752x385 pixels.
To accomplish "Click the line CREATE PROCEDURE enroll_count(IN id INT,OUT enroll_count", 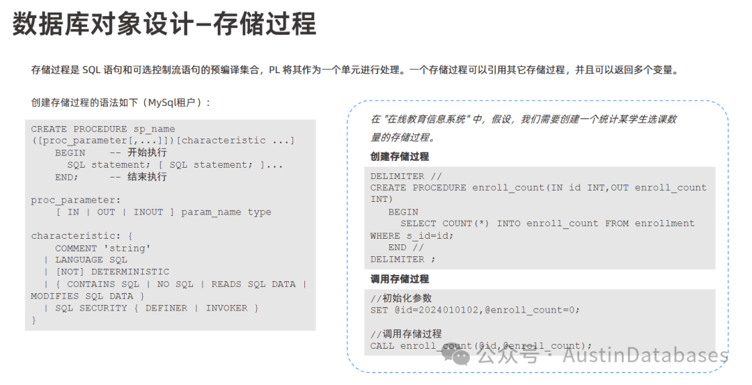I will pyautogui.click(x=538, y=187).
